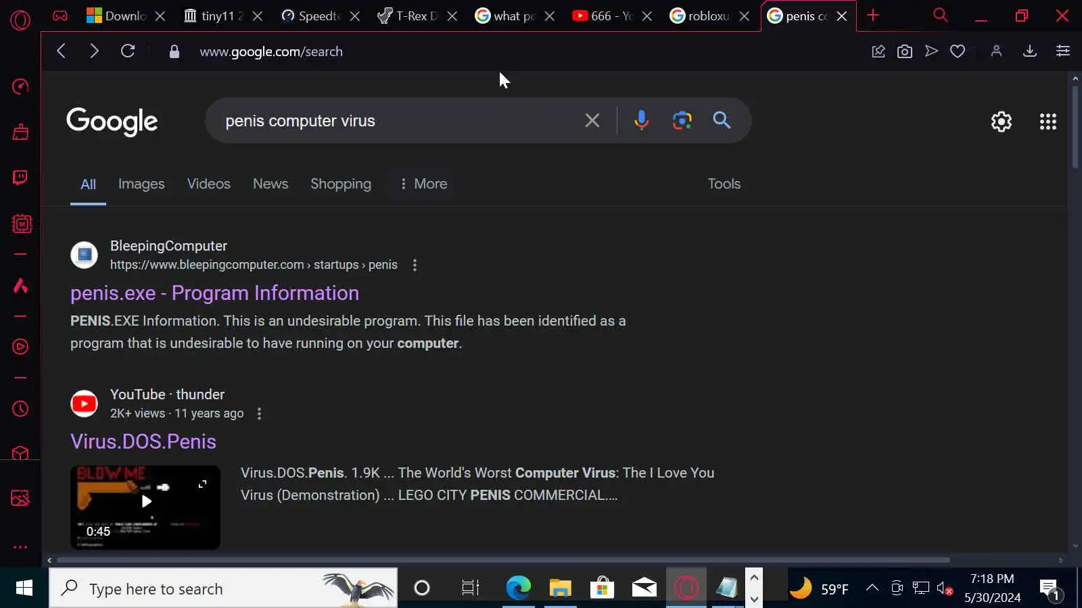
Task: Close the T-Rex tab
Action: [x=452, y=16]
